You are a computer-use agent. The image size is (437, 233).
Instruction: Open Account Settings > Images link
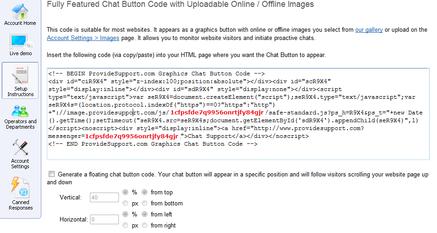(x=83, y=38)
